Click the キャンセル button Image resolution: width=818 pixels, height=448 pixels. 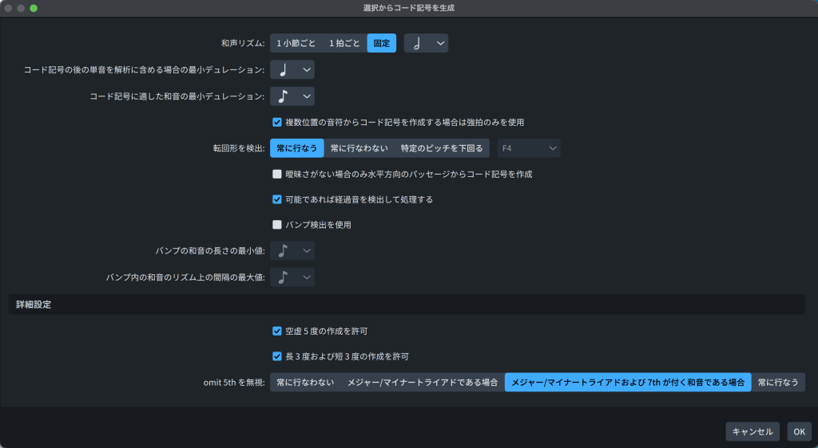tap(752, 432)
